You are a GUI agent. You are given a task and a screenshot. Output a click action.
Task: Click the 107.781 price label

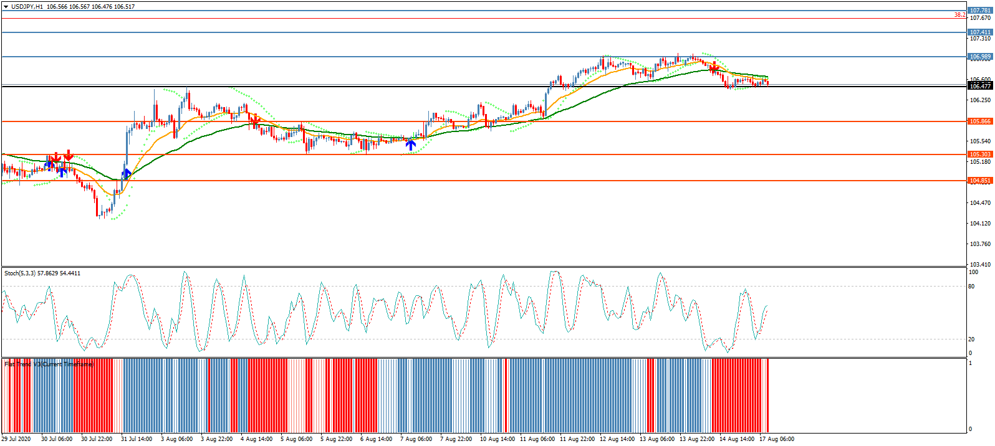point(980,11)
